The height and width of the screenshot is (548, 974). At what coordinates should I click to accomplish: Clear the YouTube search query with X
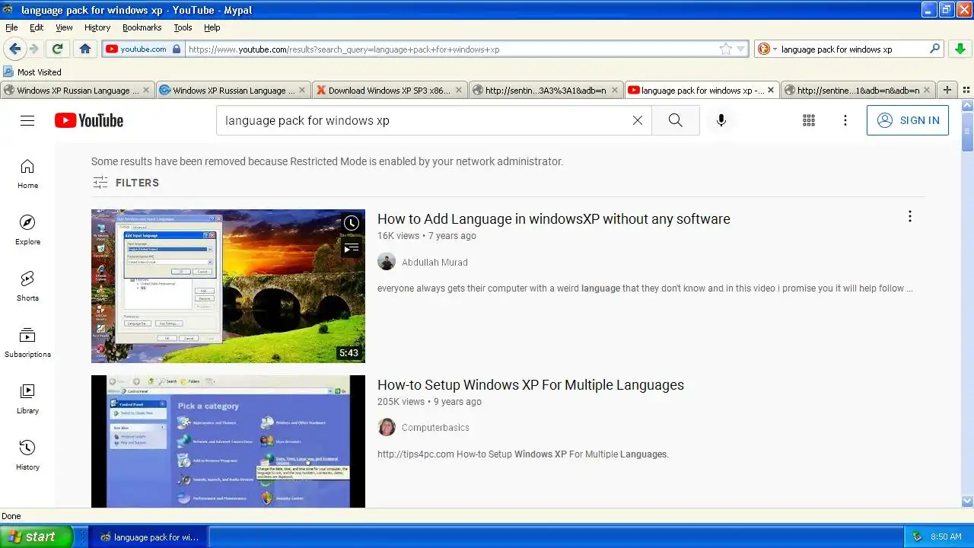[638, 120]
